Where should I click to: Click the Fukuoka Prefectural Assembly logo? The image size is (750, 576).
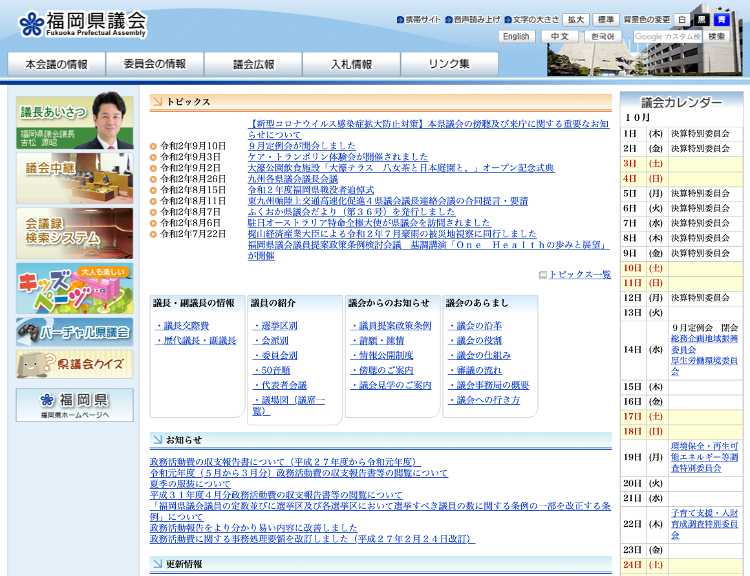tap(83, 25)
